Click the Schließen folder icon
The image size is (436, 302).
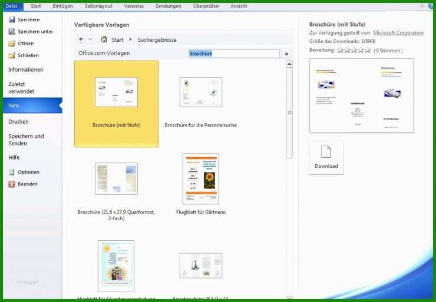pos(12,55)
